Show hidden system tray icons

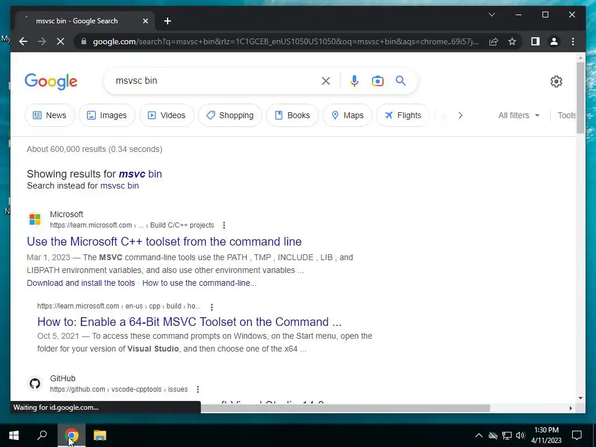click(x=479, y=435)
